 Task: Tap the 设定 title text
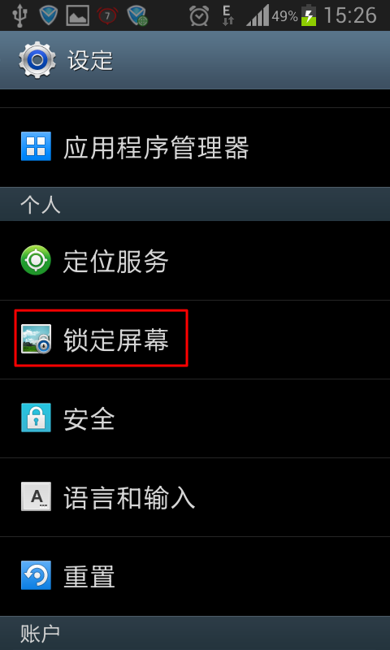coord(90,60)
